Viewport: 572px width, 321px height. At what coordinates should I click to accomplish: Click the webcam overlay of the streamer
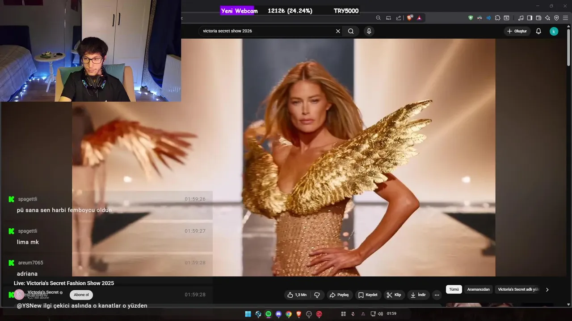coord(91,51)
